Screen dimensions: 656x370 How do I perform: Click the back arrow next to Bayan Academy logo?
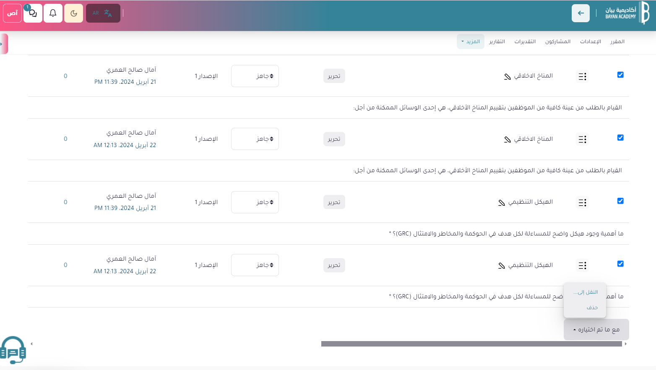[581, 13]
